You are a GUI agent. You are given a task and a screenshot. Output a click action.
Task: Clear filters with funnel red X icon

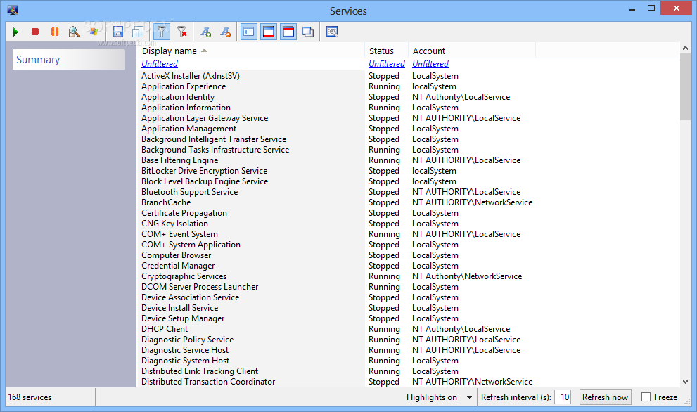181,32
